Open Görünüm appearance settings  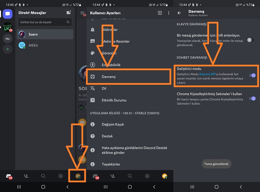130,53
